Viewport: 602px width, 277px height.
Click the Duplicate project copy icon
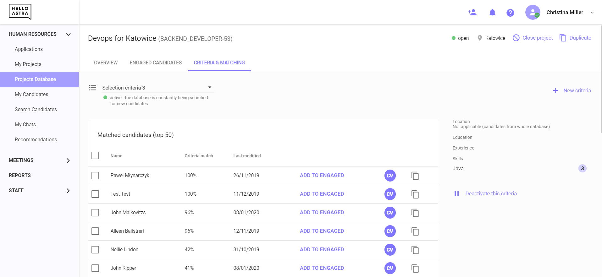pos(563,38)
